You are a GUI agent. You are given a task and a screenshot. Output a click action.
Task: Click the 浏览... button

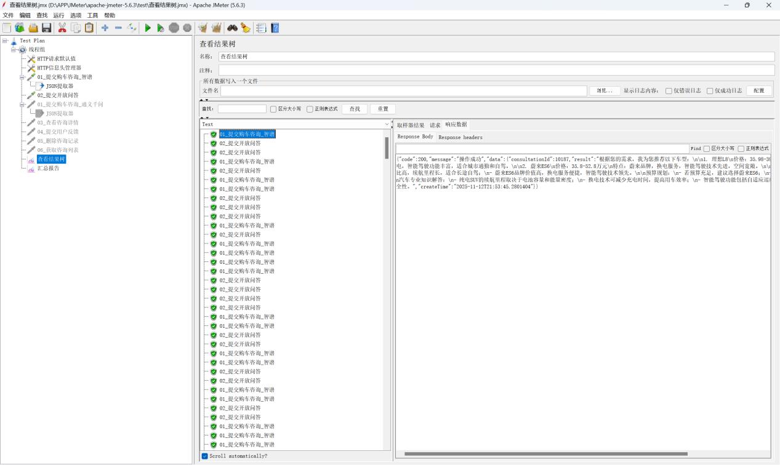point(605,90)
